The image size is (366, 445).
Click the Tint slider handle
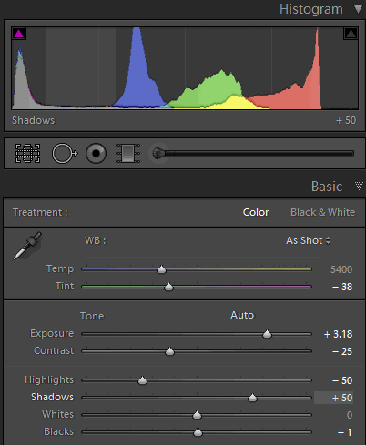(168, 287)
